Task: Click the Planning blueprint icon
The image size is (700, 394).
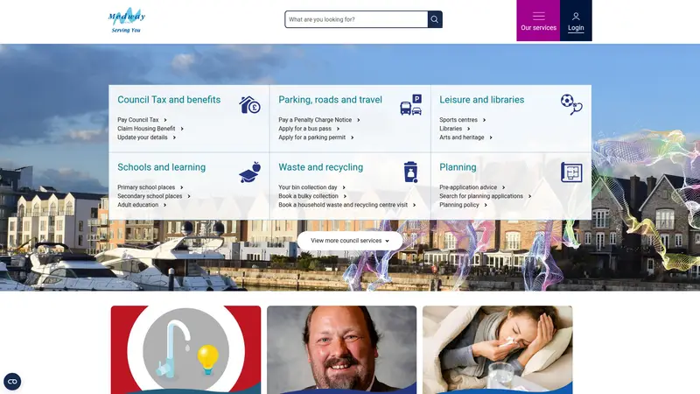Action: pos(571,172)
